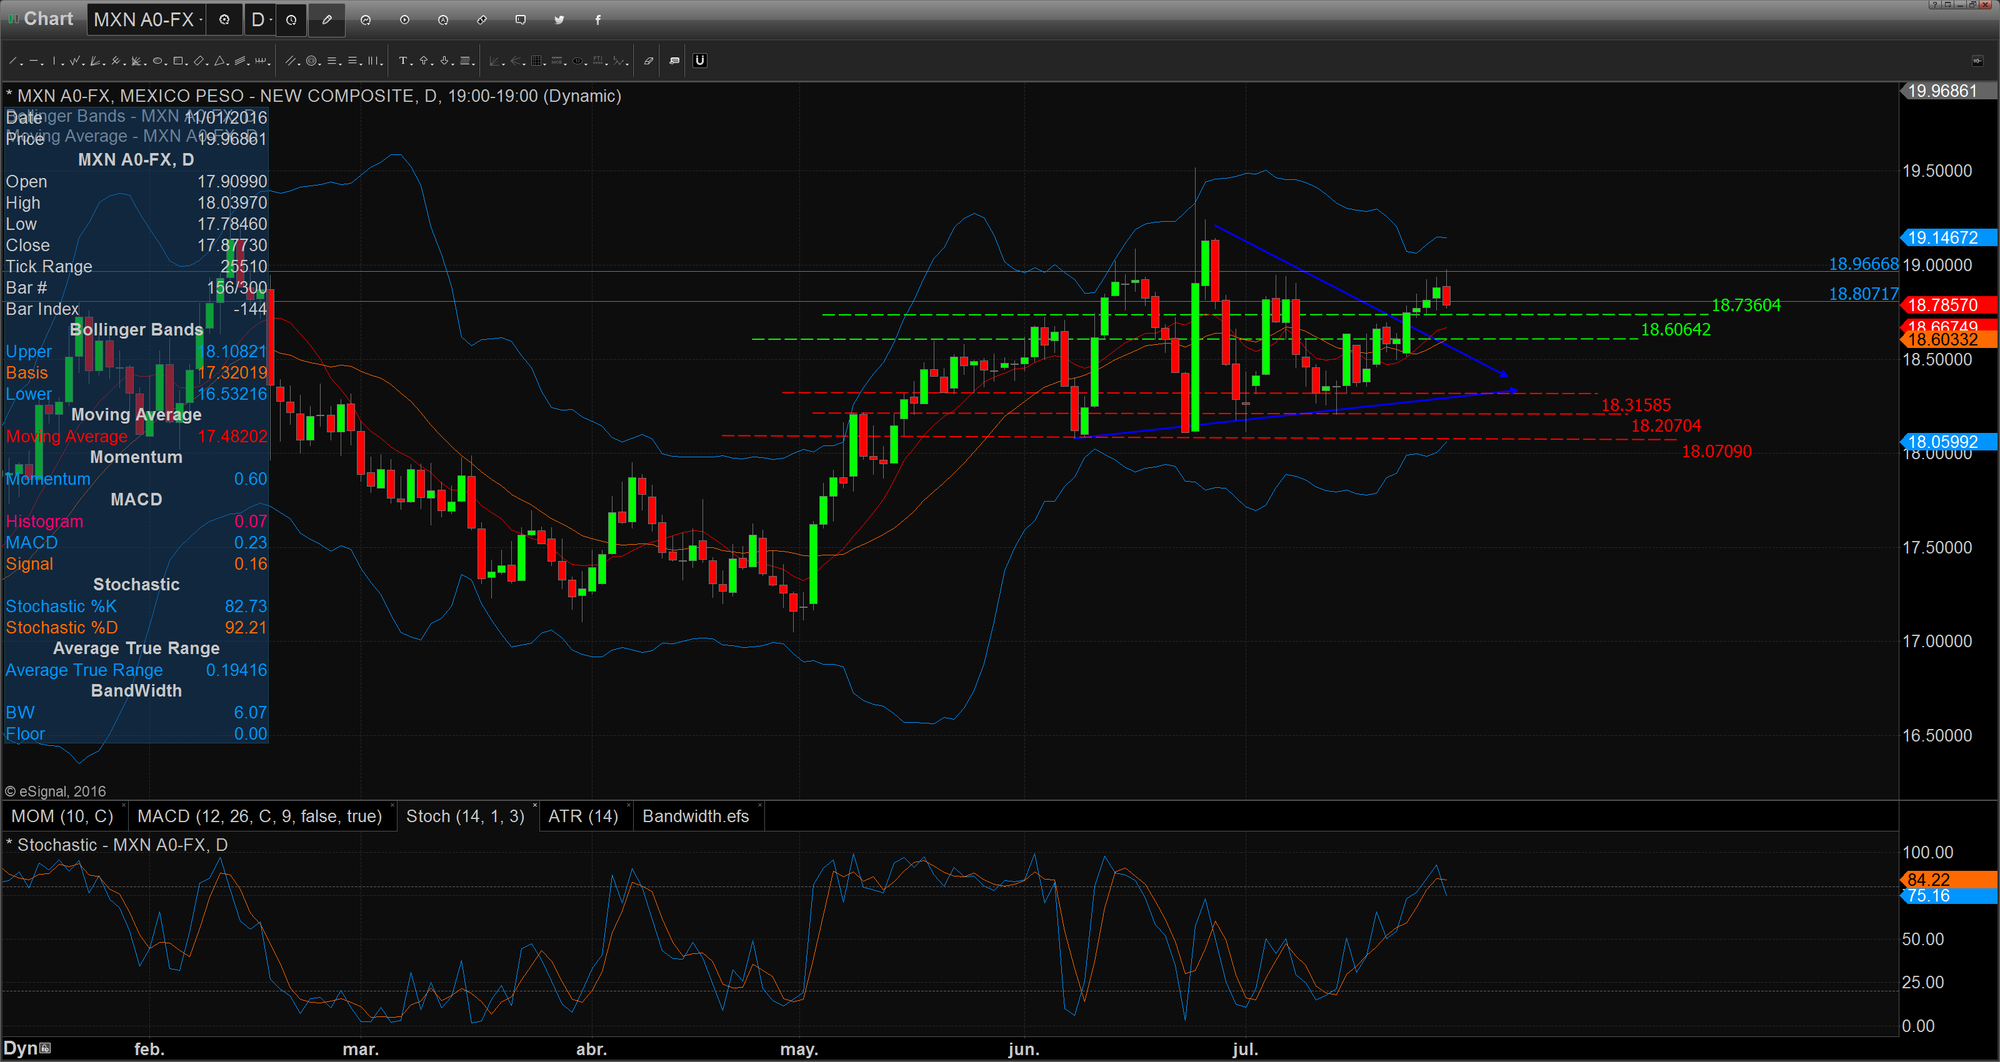
Task: Toggle the drawing toolbar with pencil button
Action: [x=327, y=20]
